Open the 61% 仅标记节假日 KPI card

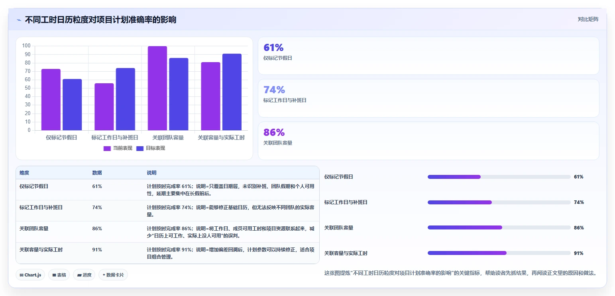428,56
